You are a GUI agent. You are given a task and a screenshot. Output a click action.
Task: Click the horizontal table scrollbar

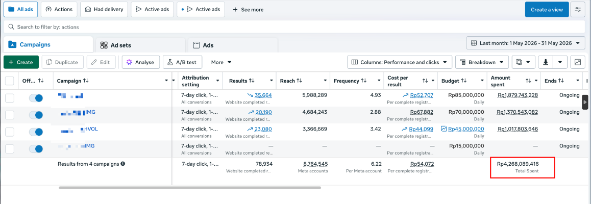pos(189,188)
